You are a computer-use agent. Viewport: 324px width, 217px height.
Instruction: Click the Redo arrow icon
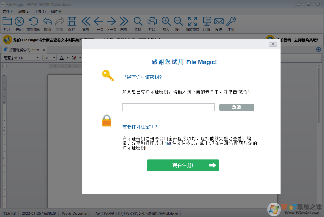click(x=60, y=21)
